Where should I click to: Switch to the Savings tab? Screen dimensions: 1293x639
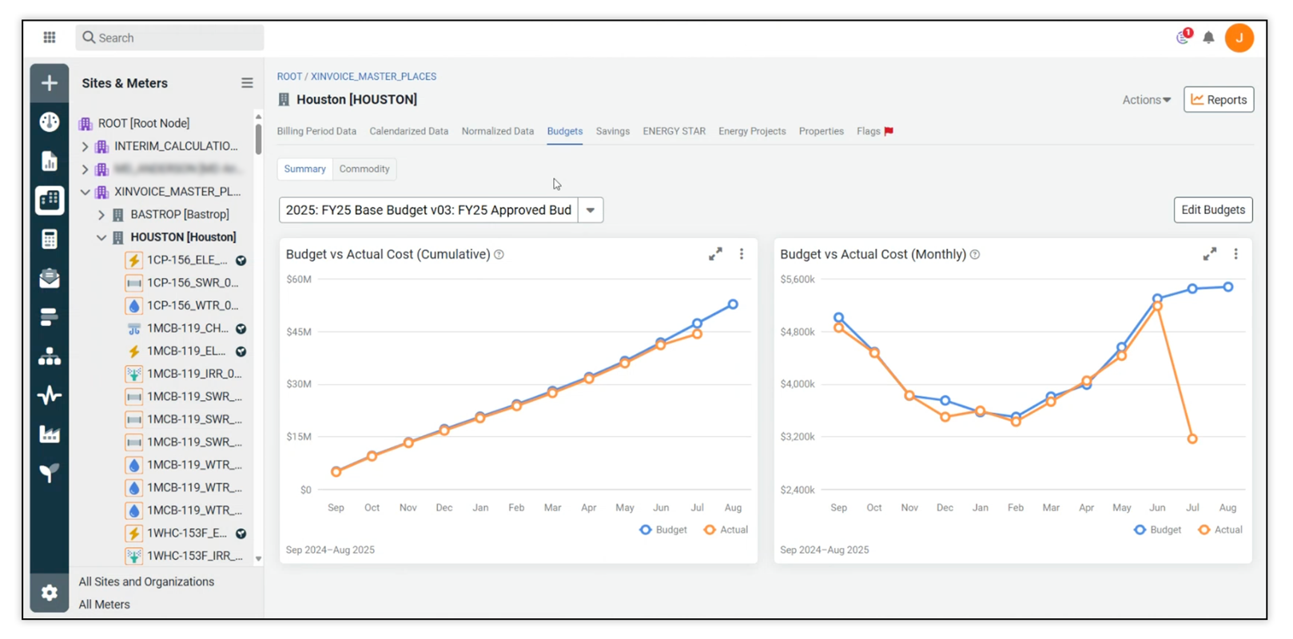coord(612,131)
